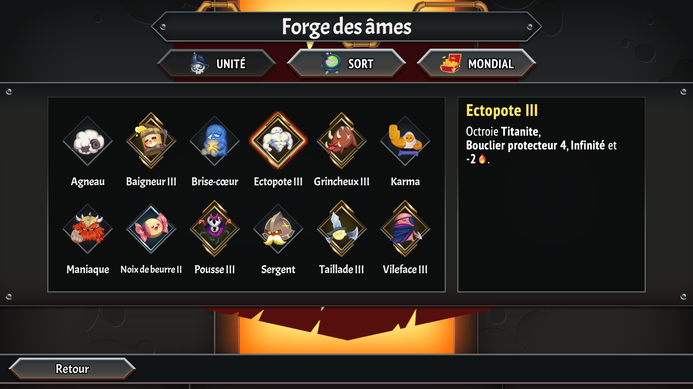Viewport: 693px width, 389px height.
Task: Switch to the UNITÉ tab
Action: (x=217, y=63)
